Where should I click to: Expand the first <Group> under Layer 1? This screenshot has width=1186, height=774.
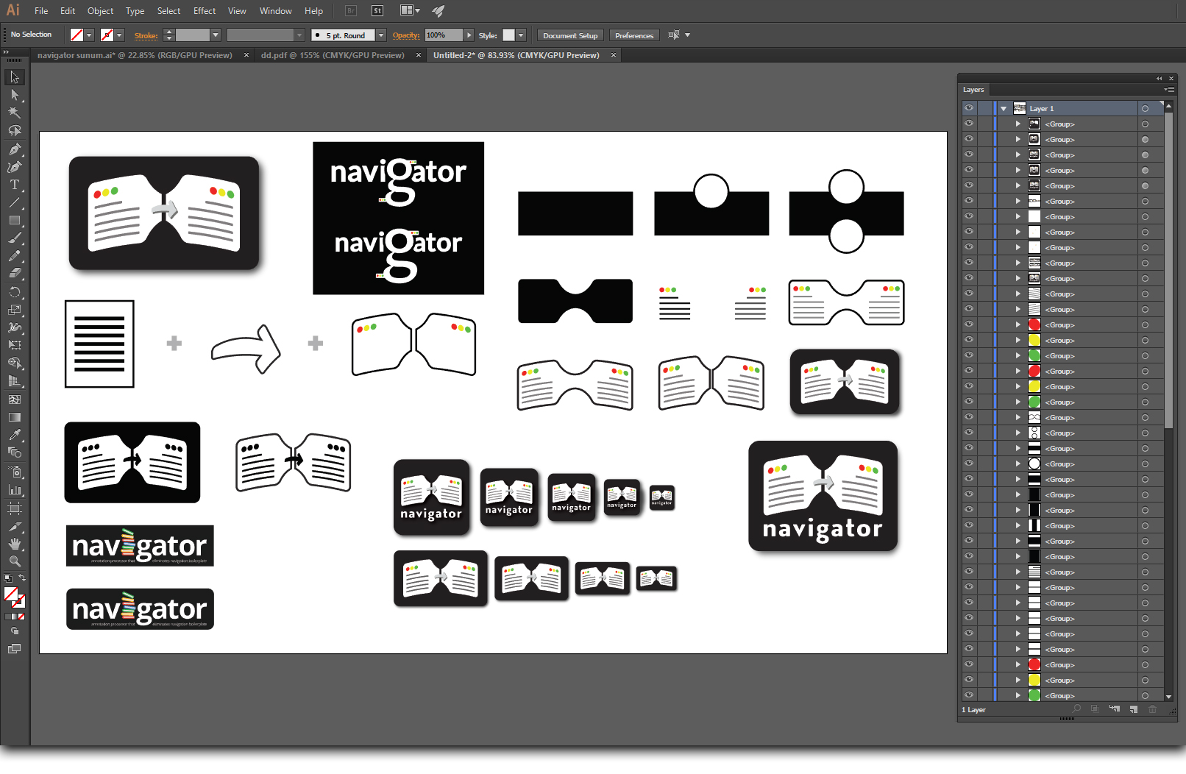coord(1018,124)
